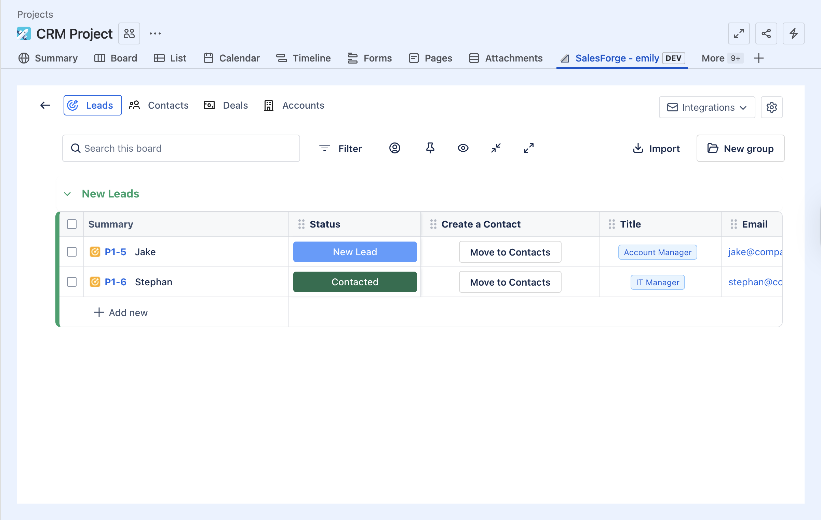Click the pin icon in toolbar
Image resolution: width=821 pixels, height=520 pixels.
[430, 148]
